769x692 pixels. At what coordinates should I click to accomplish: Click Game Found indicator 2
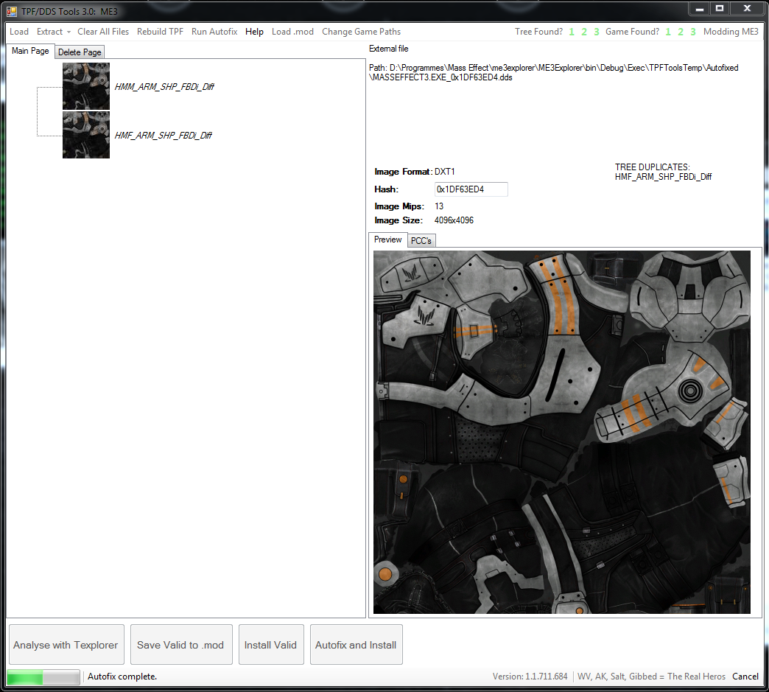tap(680, 32)
